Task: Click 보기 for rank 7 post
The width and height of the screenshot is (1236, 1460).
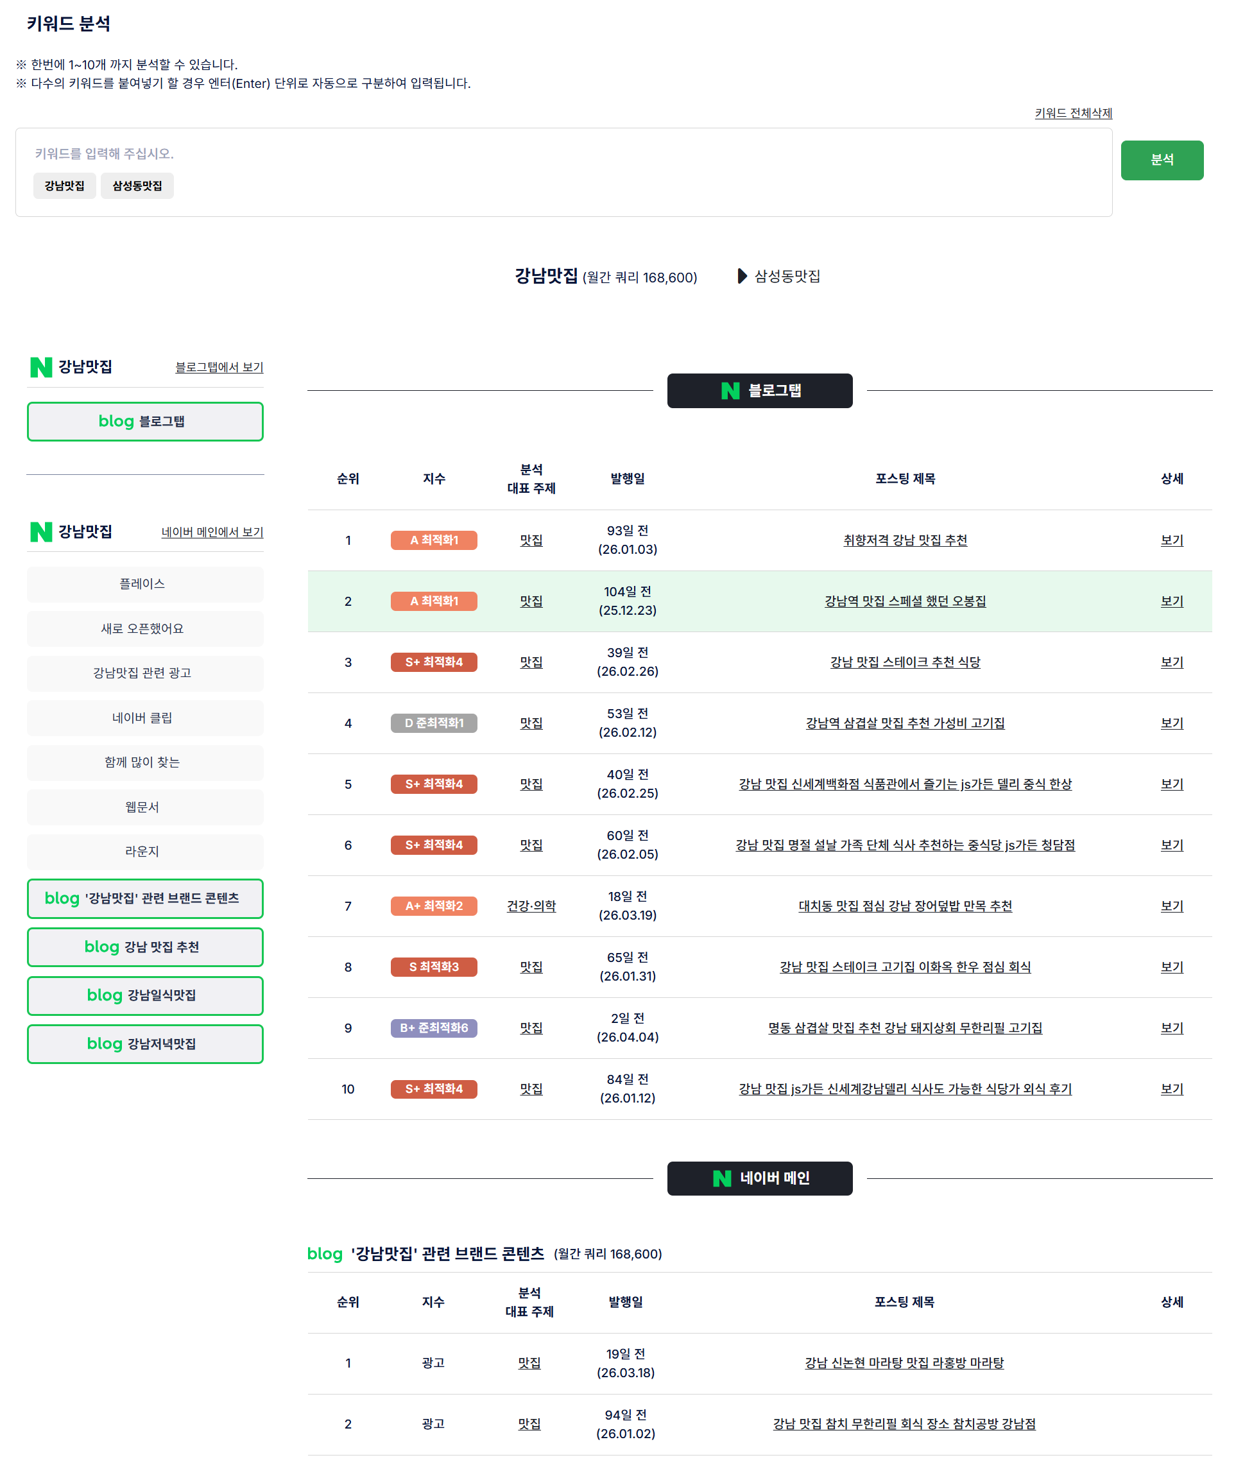Action: (x=1171, y=906)
